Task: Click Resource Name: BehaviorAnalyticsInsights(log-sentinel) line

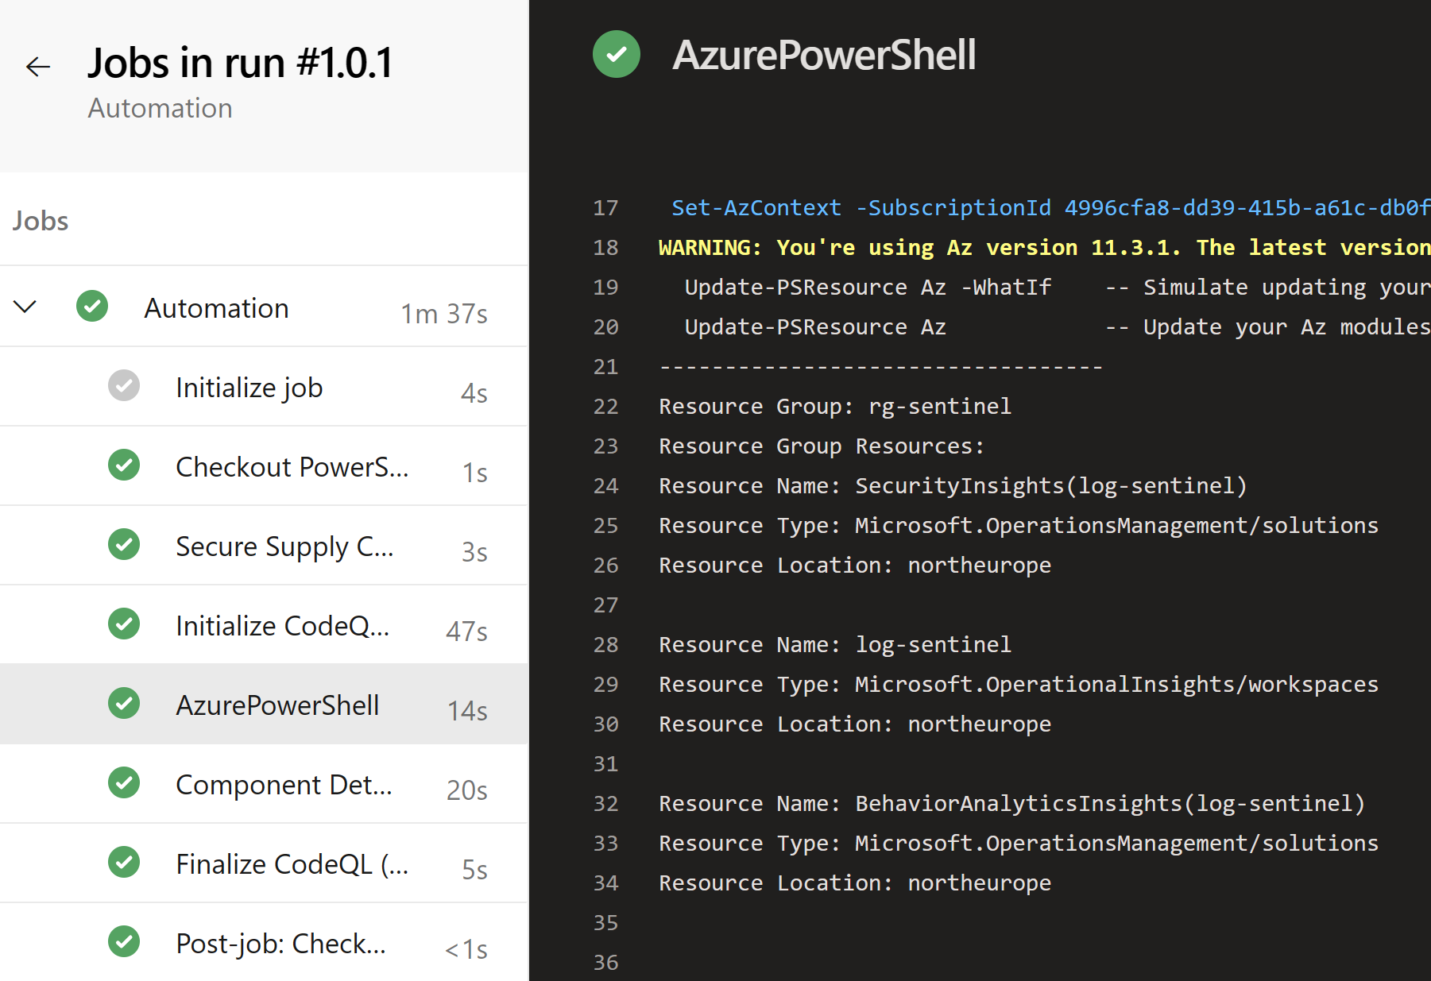Action: pyautogui.click(x=1011, y=804)
